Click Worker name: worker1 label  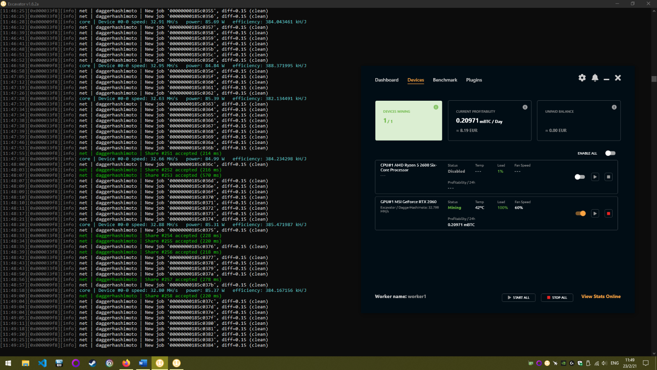point(400,296)
